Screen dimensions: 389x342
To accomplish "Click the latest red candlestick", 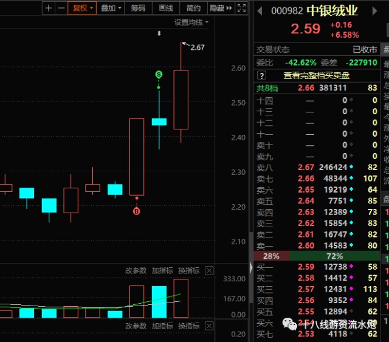I will [181, 100].
